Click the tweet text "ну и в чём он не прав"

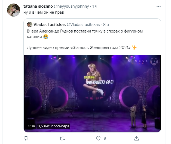[43, 12]
